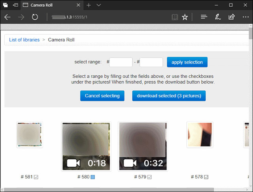Open the tab list dropdown chevron

(x=98, y=5)
